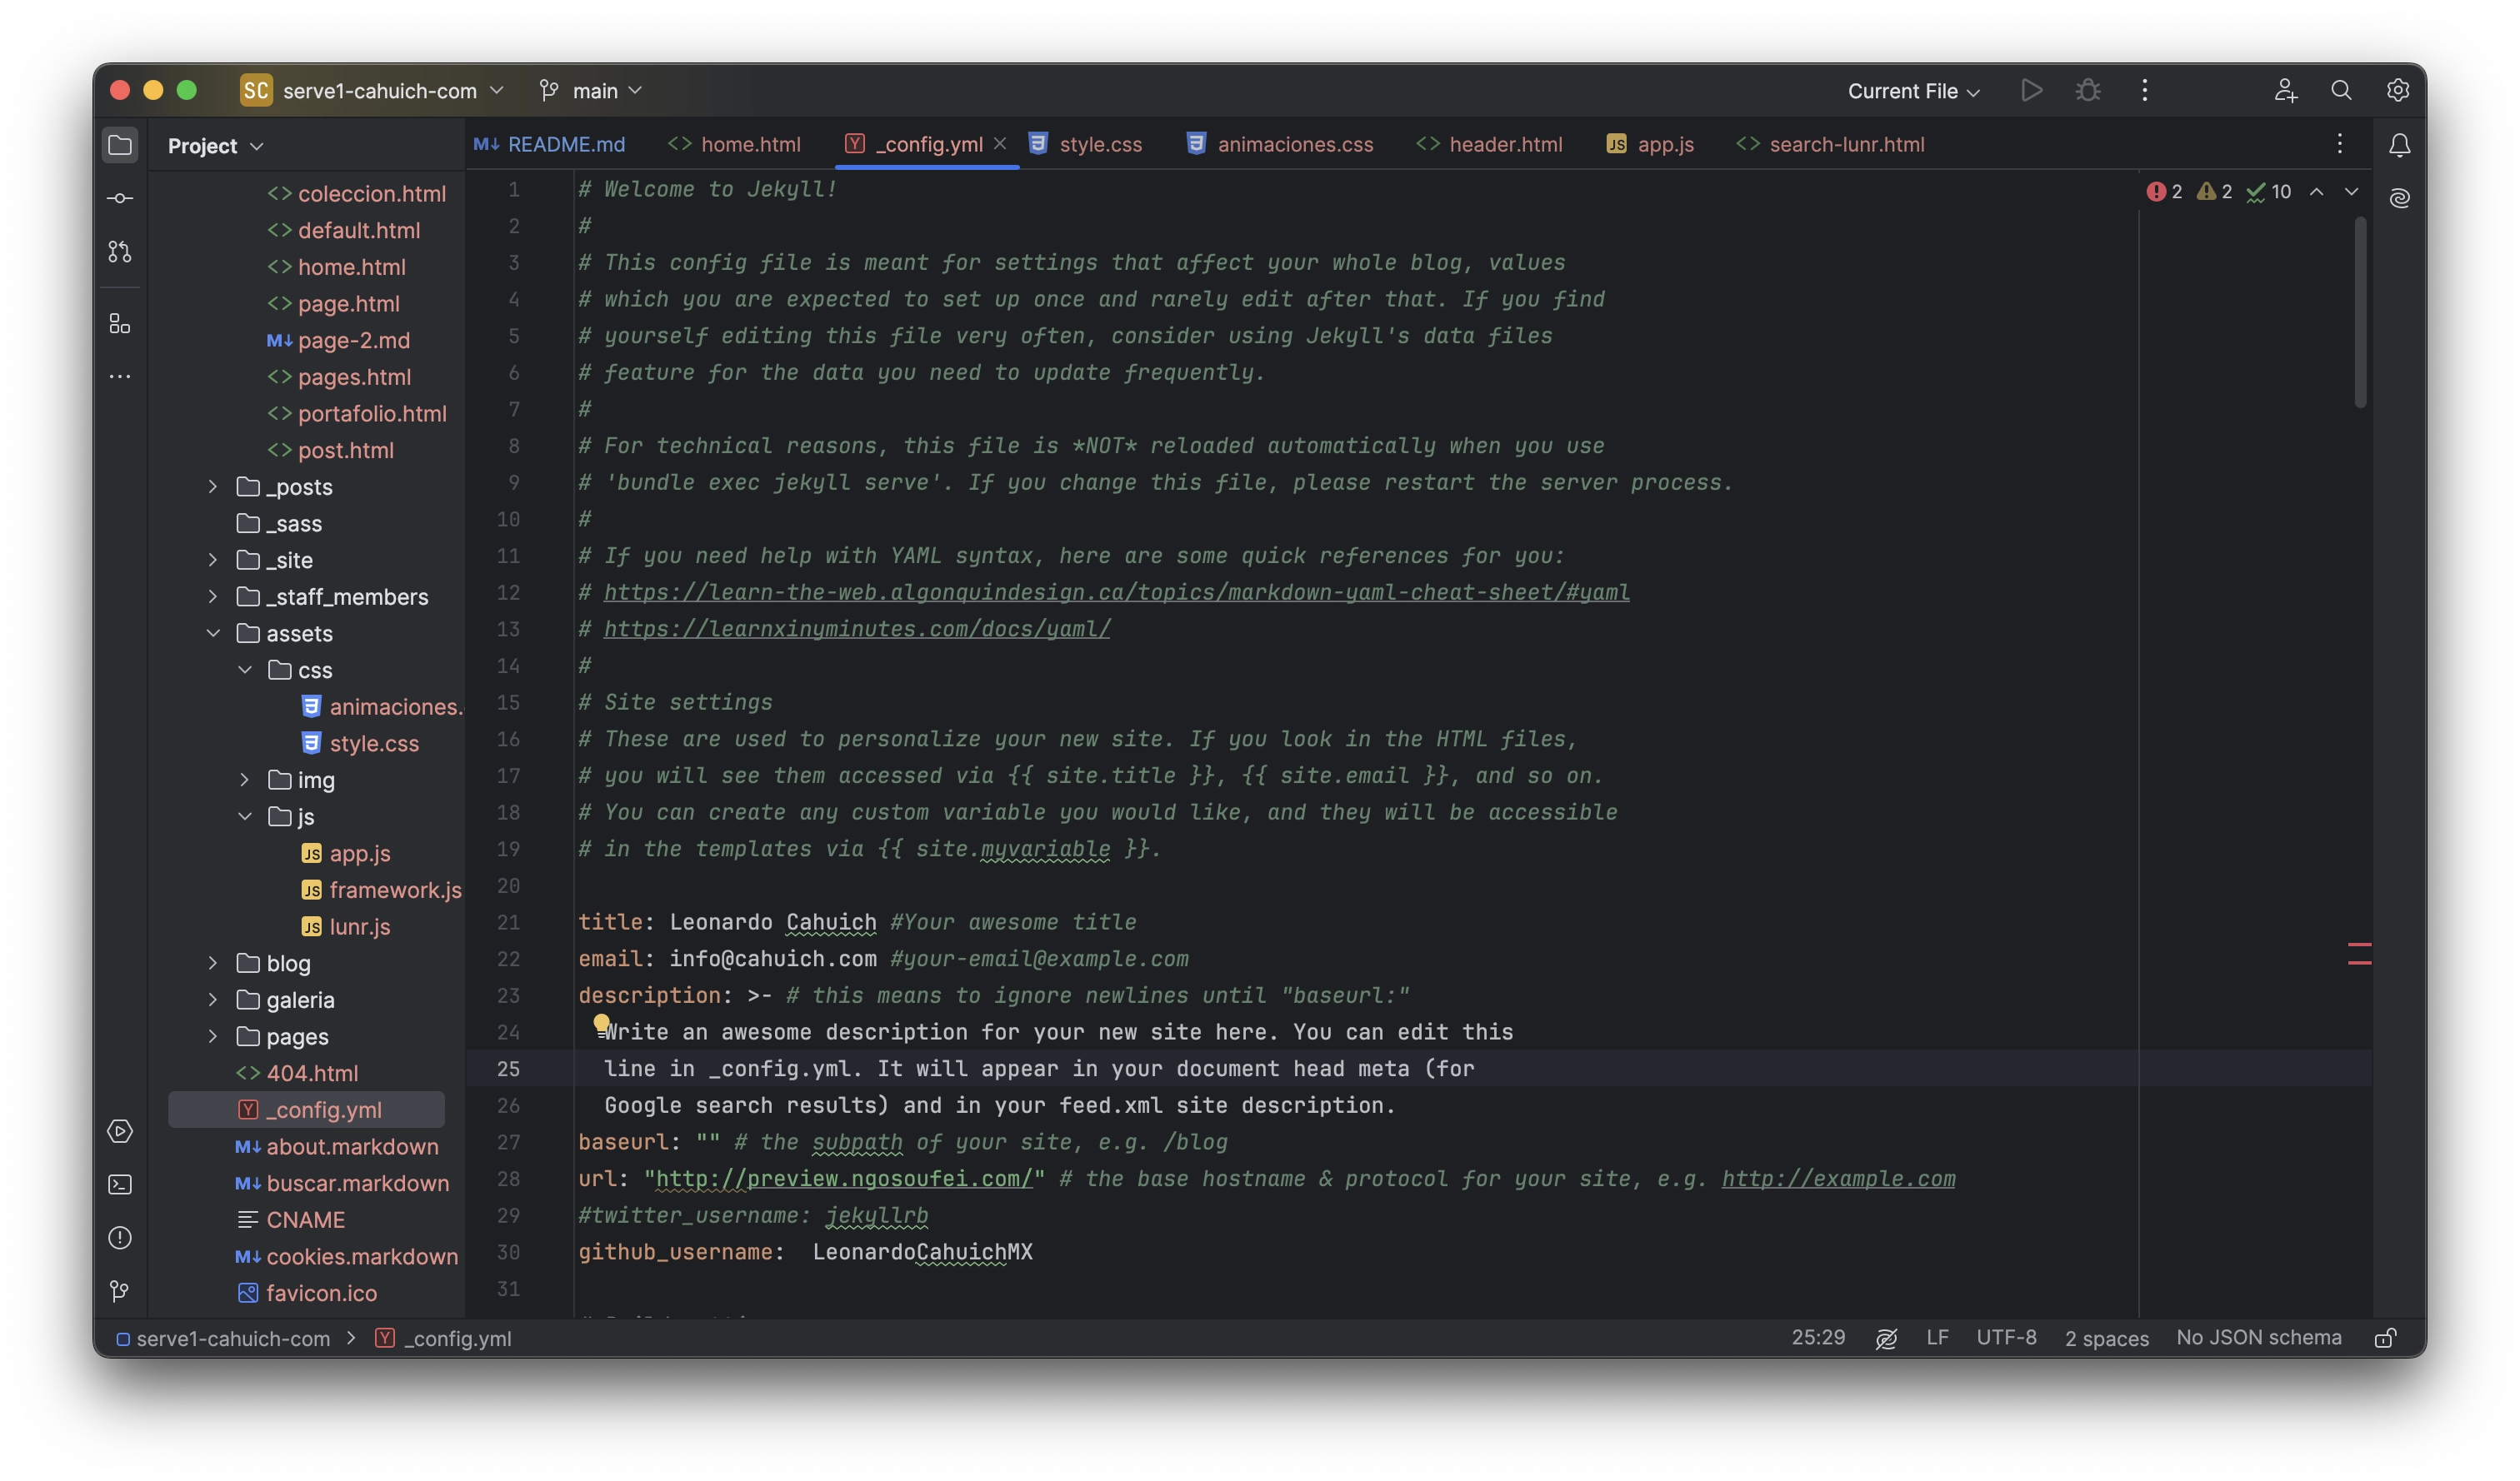Open the Commit tool window icon
The height and width of the screenshot is (1481, 2520).
pos(120,198)
